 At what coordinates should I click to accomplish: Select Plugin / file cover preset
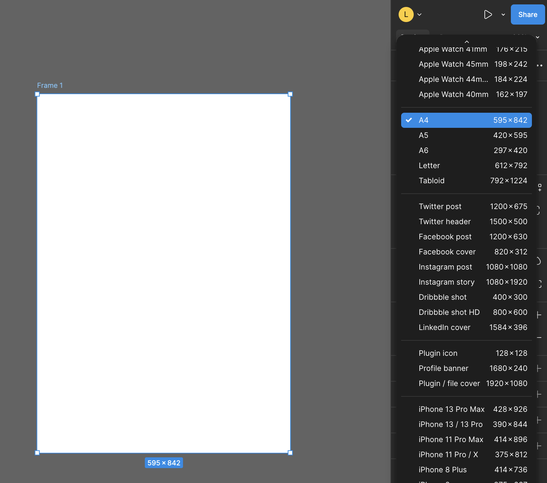[467, 384]
